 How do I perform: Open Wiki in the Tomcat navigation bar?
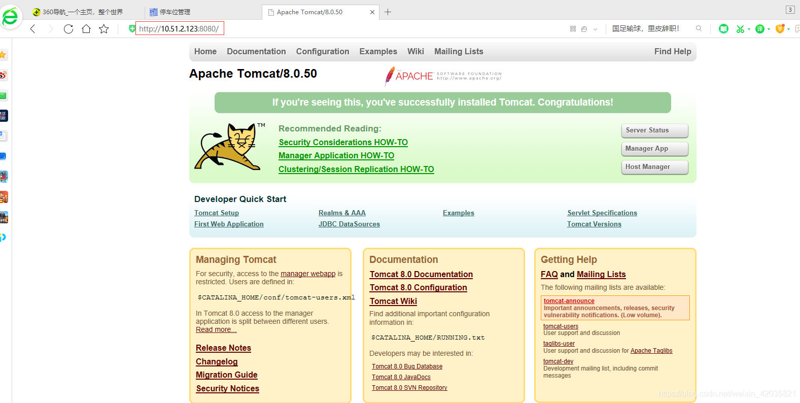[x=415, y=51]
